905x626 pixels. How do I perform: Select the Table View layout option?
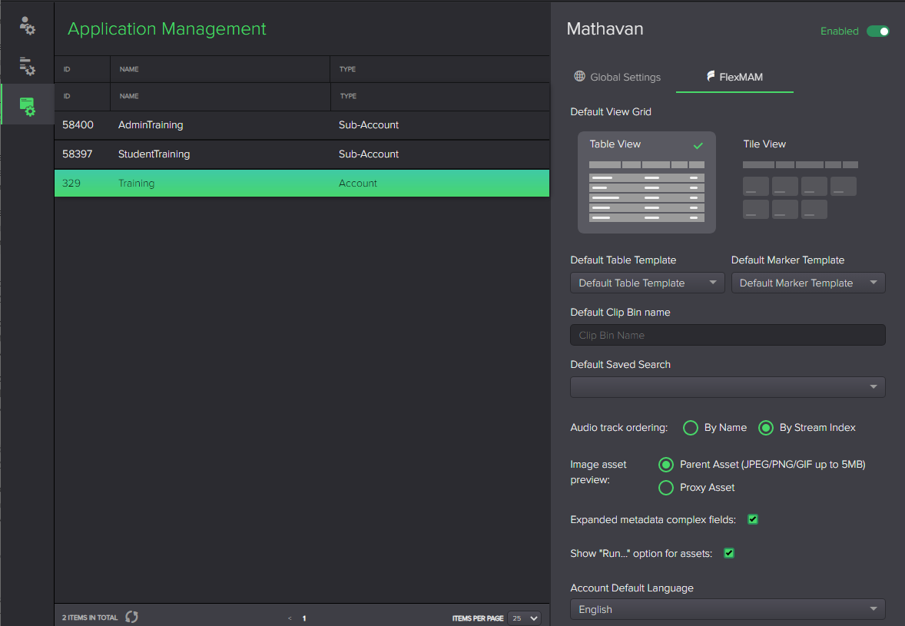tap(646, 182)
